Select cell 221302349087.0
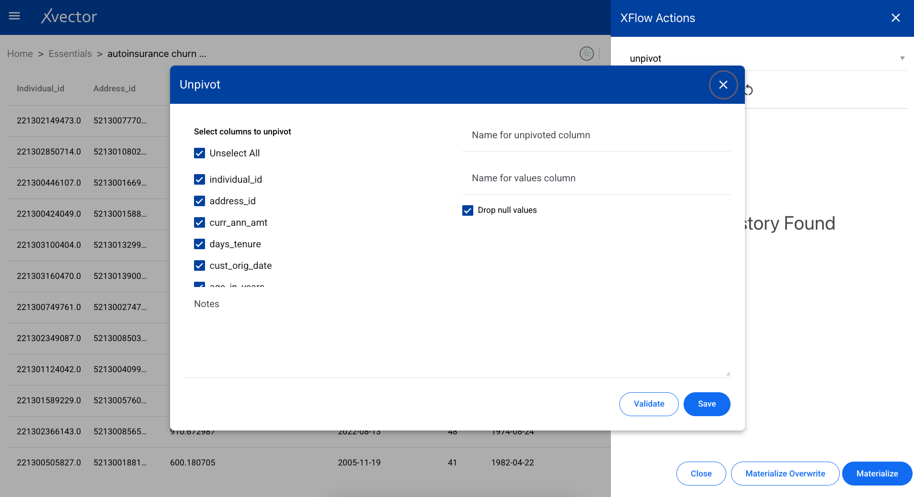 click(49, 338)
